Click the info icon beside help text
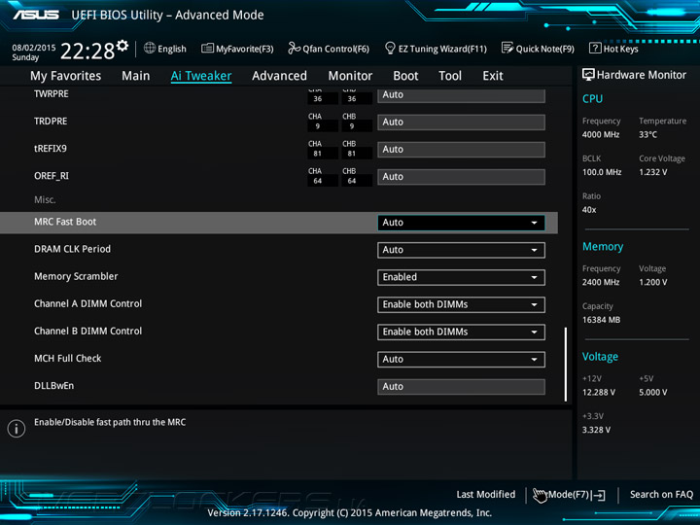This screenshot has width=700, height=525. point(17,429)
